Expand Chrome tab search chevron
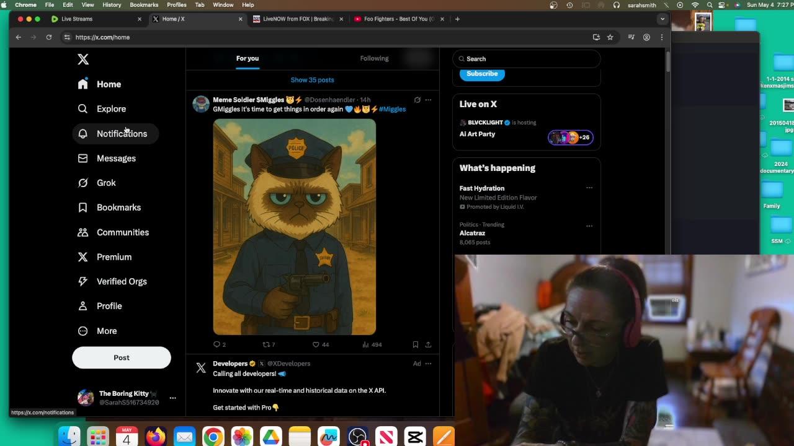794x446 pixels. coord(662,19)
